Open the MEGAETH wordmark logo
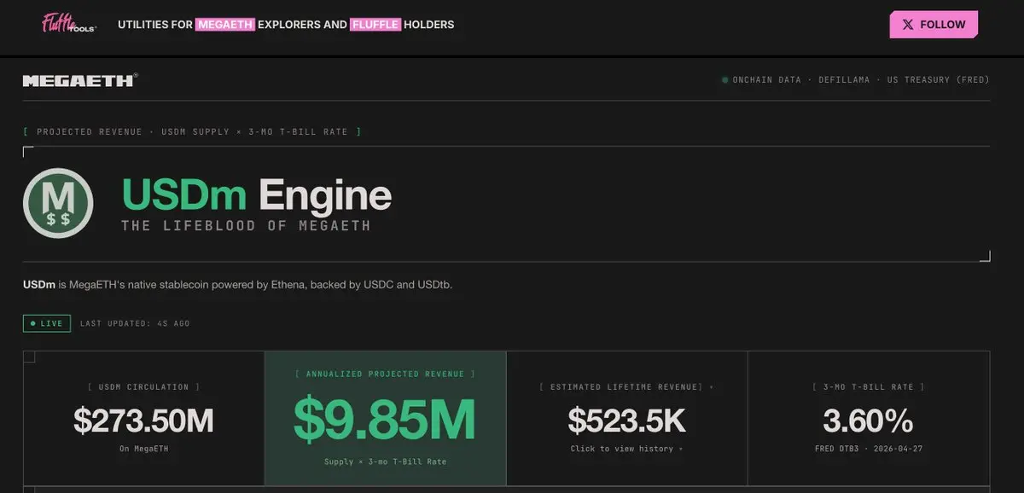The width and height of the screenshot is (1024, 493). (79, 80)
